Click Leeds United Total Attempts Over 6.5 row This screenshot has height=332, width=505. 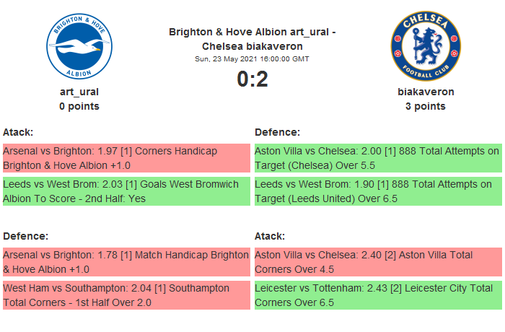(x=377, y=191)
